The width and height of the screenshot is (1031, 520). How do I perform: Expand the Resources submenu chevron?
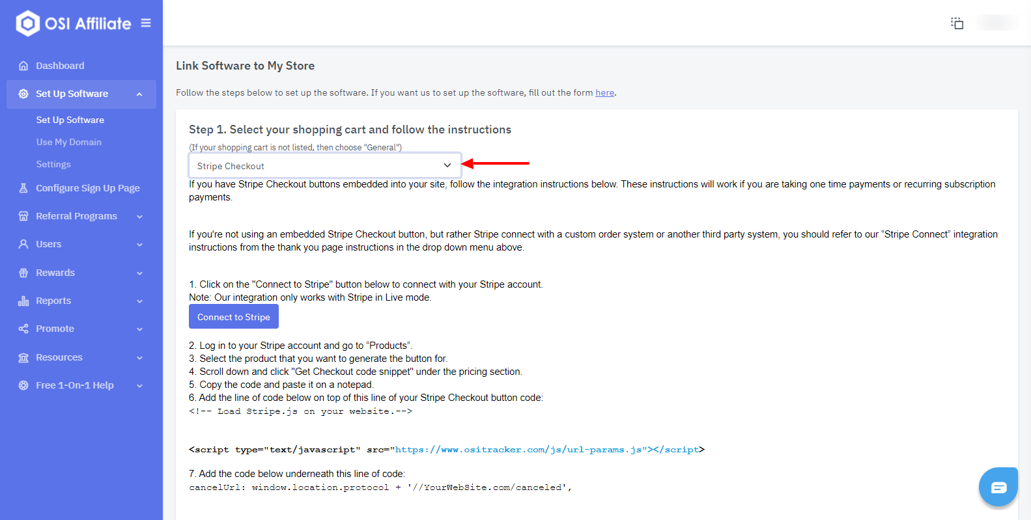pyautogui.click(x=139, y=358)
